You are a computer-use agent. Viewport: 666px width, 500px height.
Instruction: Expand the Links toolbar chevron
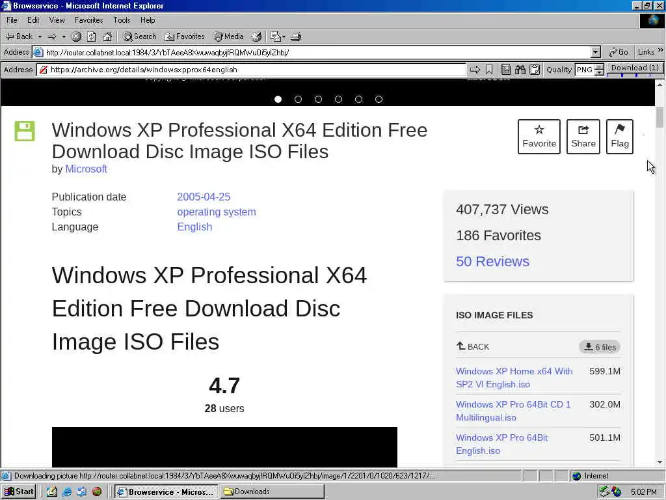pyautogui.click(x=661, y=51)
